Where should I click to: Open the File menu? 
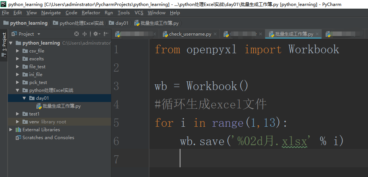pos(5,13)
